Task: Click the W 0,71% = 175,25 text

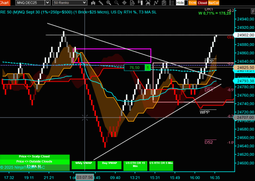Action: tap(215, 13)
